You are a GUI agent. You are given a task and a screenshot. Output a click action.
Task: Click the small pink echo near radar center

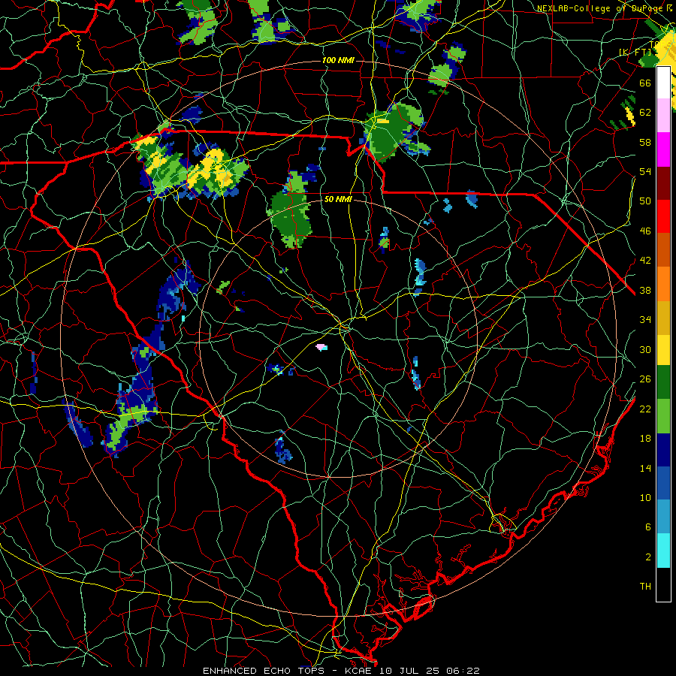pos(321,346)
